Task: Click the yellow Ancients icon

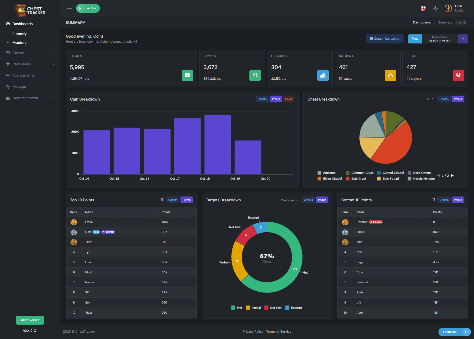Action: pos(390,75)
